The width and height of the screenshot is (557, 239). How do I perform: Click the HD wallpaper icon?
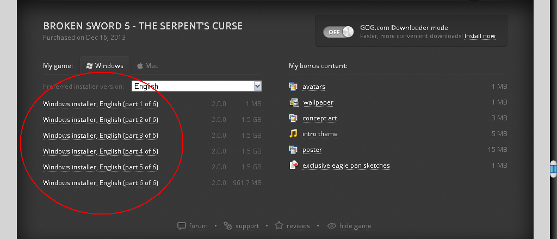pos(294,102)
